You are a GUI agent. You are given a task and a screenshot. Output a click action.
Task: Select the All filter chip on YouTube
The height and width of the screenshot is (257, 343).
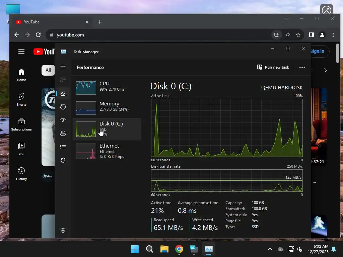tap(48, 70)
